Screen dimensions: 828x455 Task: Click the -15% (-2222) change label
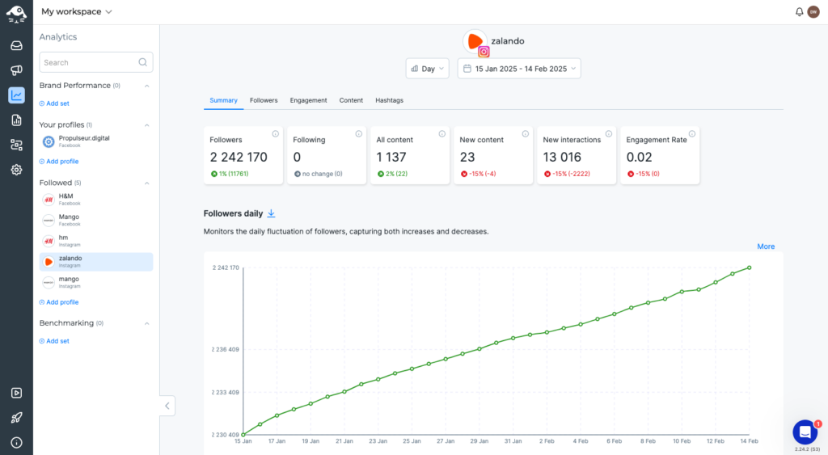coord(567,174)
